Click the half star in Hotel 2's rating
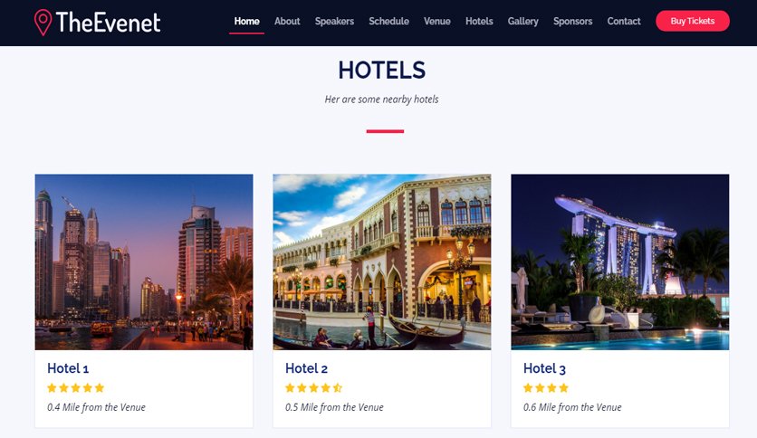757x438 pixels. [338, 388]
